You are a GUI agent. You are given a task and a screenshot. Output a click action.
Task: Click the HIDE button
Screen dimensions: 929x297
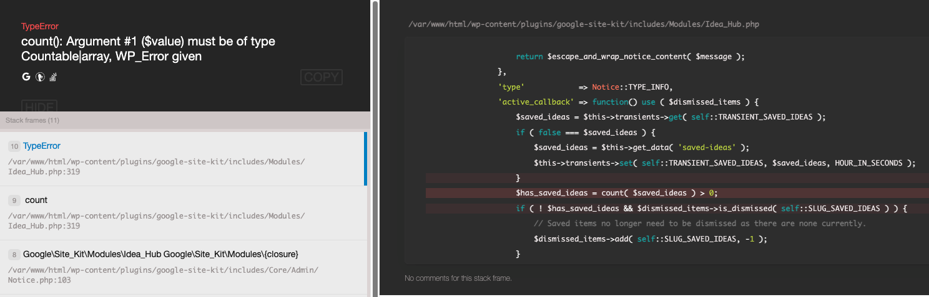tap(39, 106)
